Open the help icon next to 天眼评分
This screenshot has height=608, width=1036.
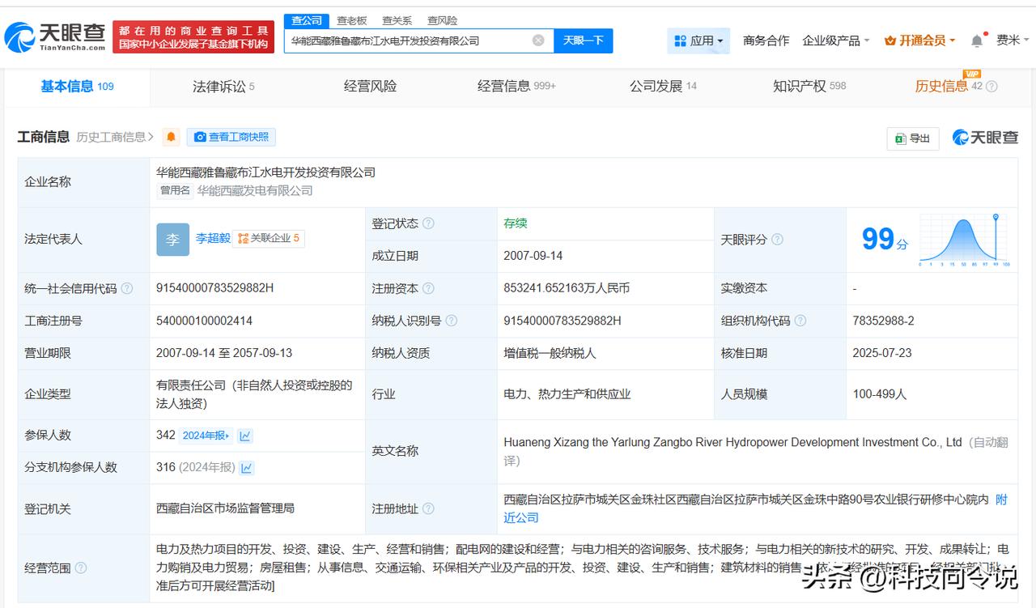(x=777, y=240)
